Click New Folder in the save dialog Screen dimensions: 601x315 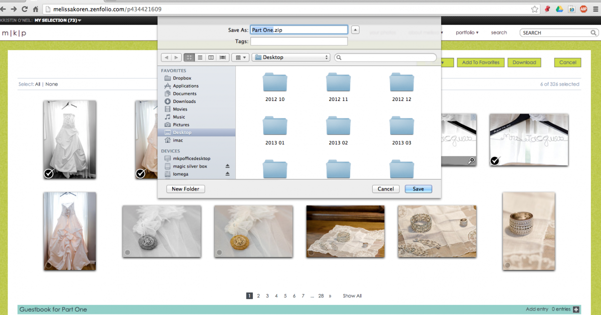[x=185, y=189]
